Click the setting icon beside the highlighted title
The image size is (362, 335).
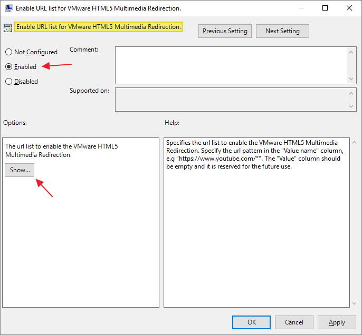[8, 28]
